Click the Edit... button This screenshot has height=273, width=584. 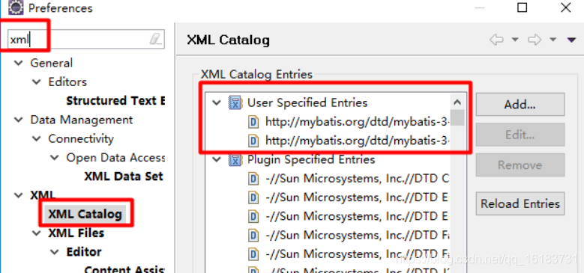pos(520,135)
